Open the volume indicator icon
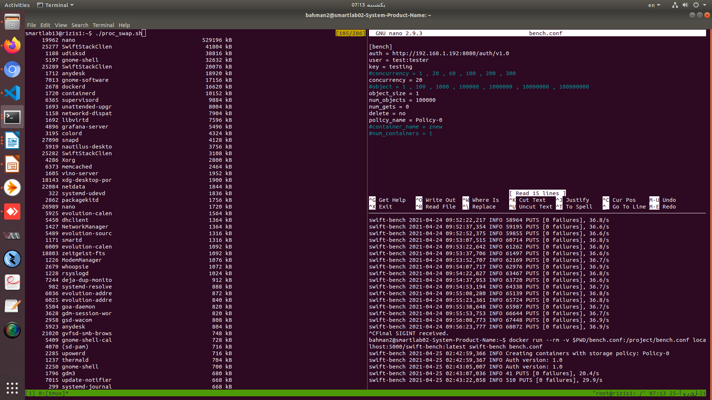712x400 pixels. click(685, 5)
